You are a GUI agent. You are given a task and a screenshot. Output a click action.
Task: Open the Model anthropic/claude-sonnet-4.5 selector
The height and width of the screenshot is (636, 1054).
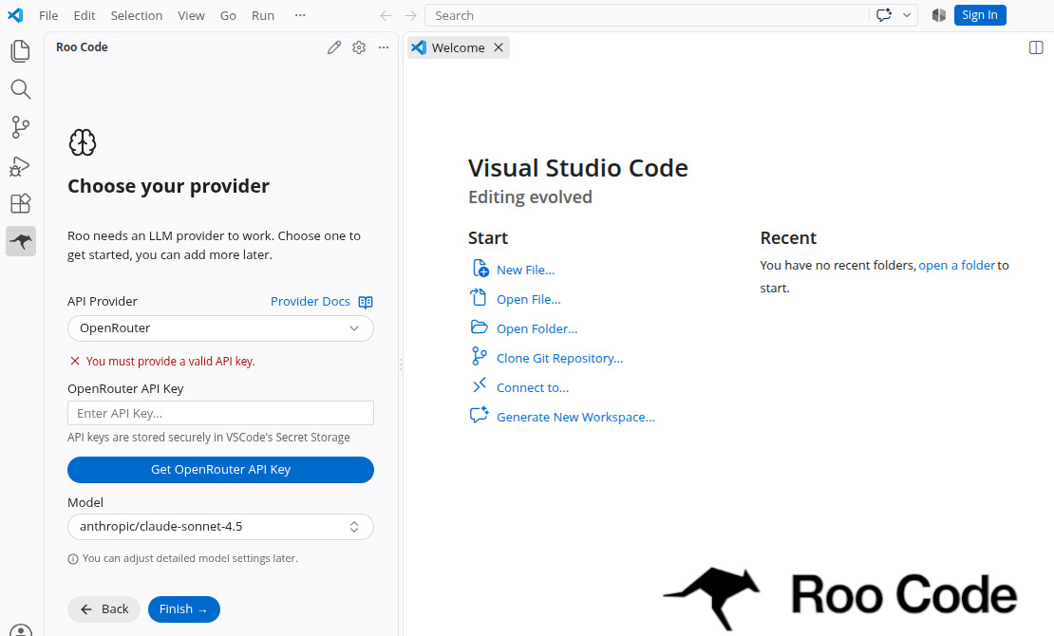click(220, 527)
